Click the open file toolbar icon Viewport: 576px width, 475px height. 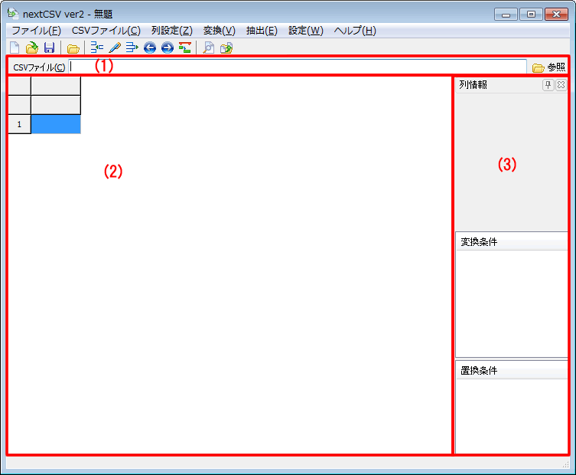click(31, 48)
